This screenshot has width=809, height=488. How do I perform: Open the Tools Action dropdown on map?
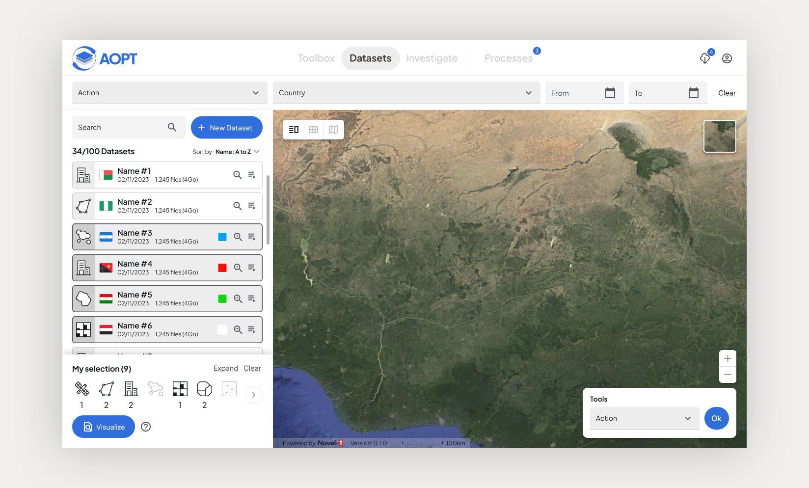click(644, 418)
